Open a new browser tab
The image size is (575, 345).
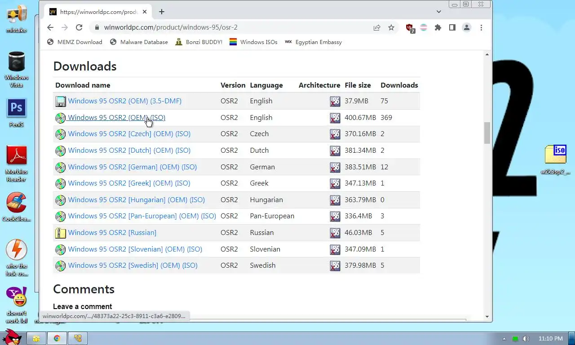pyautogui.click(x=162, y=12)
